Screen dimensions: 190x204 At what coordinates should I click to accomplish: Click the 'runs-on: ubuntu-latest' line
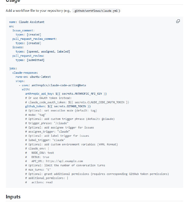(x=33, y=77)
